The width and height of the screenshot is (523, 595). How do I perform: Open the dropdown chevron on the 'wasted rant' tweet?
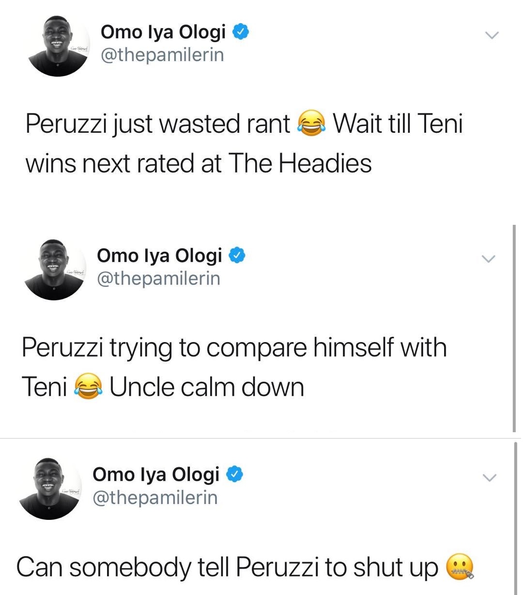(492, 35)
